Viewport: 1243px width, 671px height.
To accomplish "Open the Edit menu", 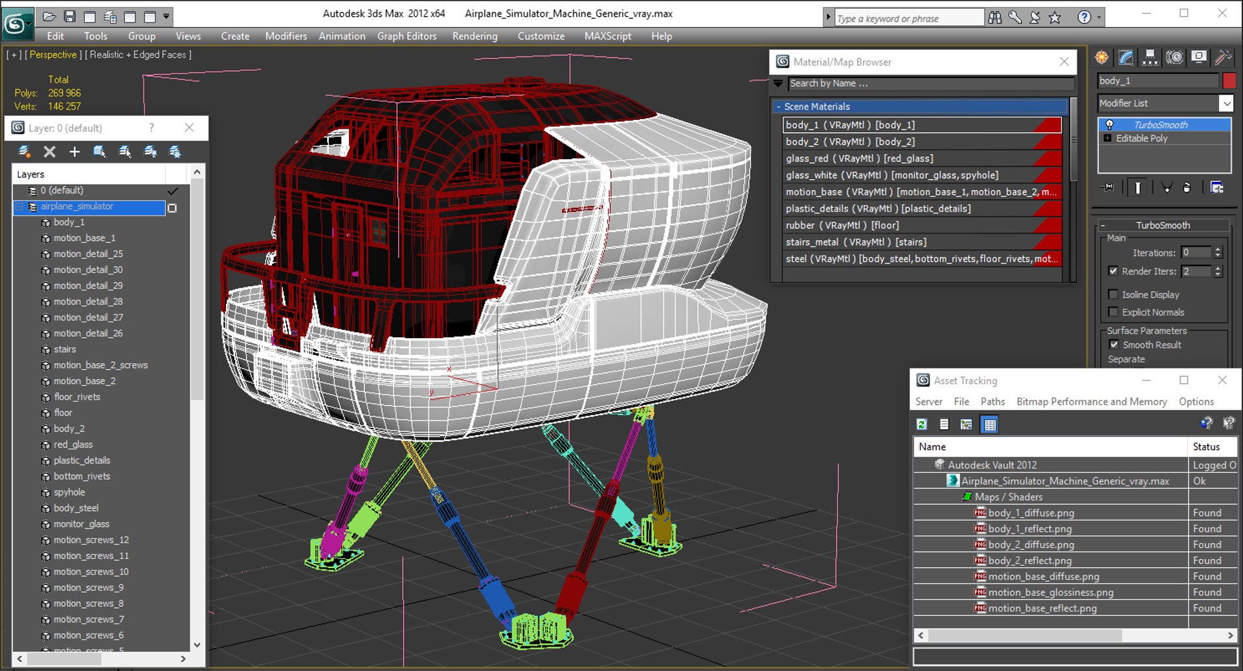I will click(55, 36).
